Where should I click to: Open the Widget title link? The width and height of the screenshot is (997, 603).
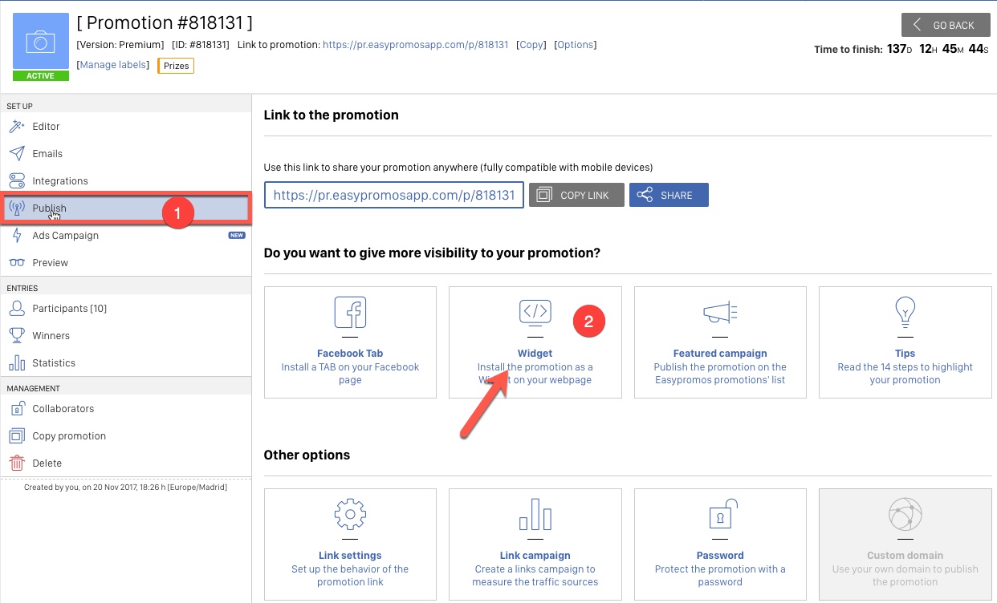coord(535,354)
